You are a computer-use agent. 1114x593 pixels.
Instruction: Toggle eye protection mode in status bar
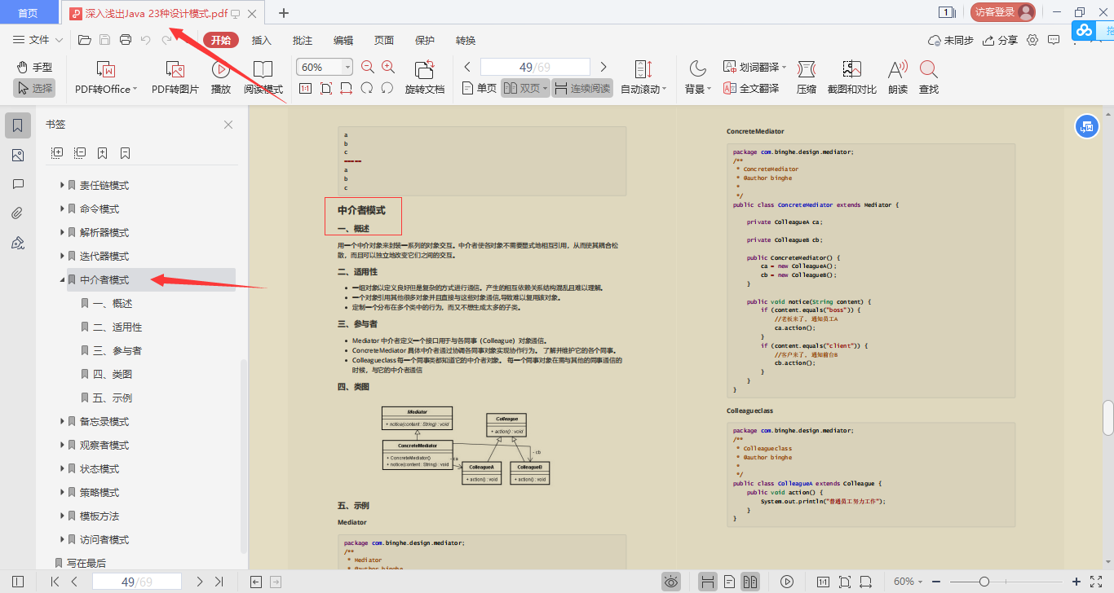pyautogui.click(x=671, y=582)
